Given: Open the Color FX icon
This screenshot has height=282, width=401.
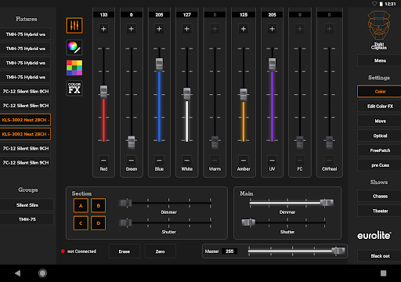Looking at the screenshot, I should pos(74,89).
